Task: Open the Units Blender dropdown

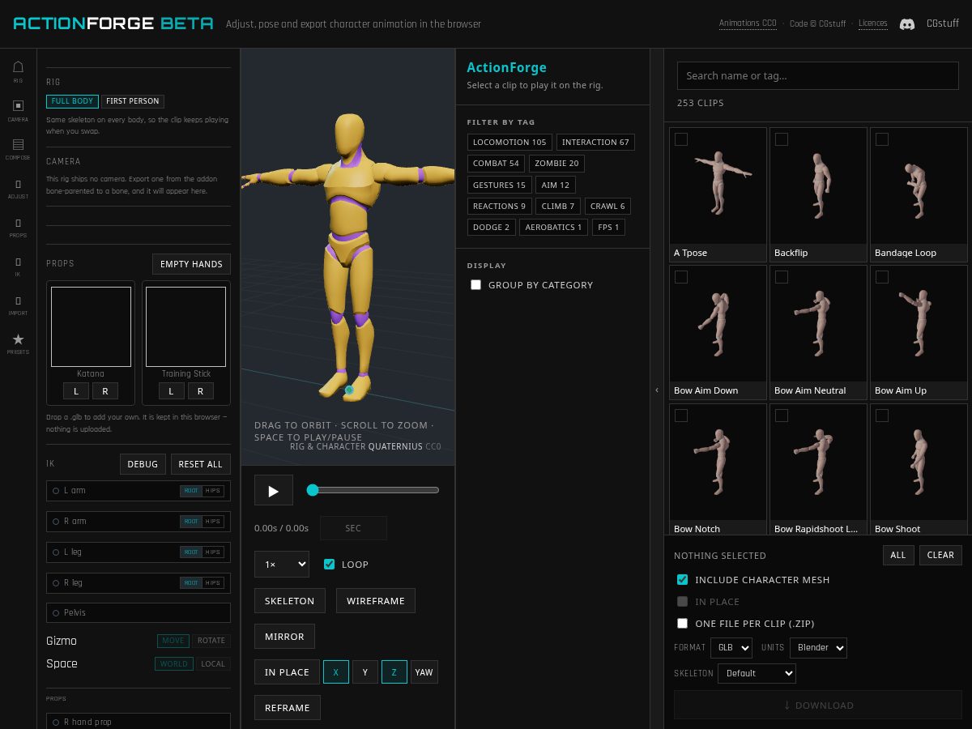Action: point(818,647)
